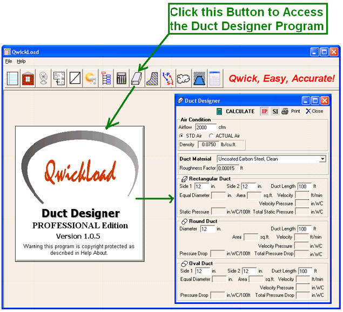Expand the Duct Material dropdown
The width and height of the screenshot is (343, 312).
tap(322, 159)
